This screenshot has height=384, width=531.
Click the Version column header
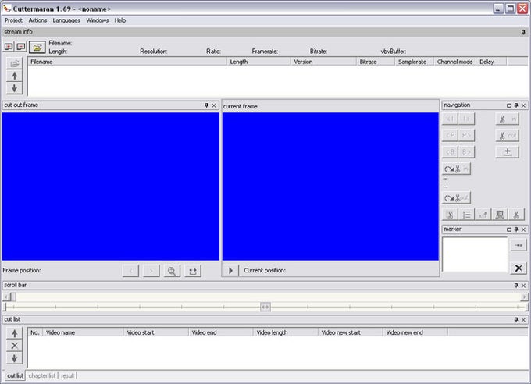coord(323,62)
